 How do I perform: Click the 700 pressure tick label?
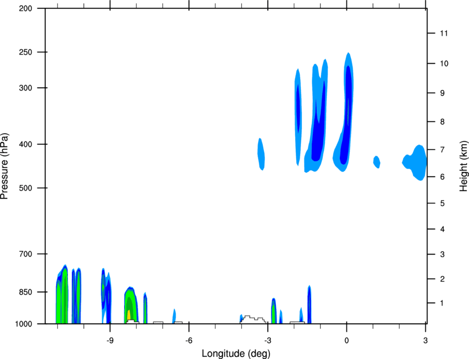pos(25,254)
